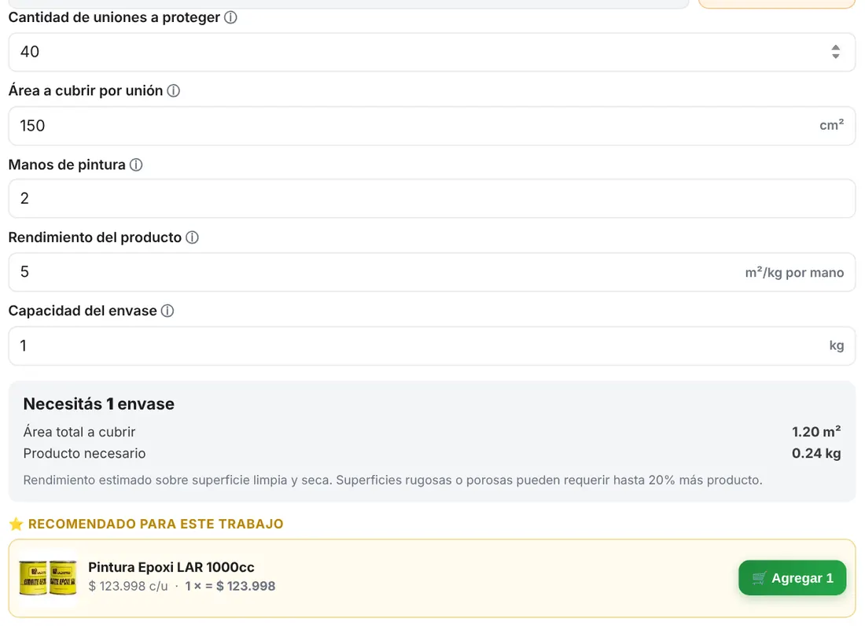Edit the Rendimiento del producto value field

[x=432, y=272]
